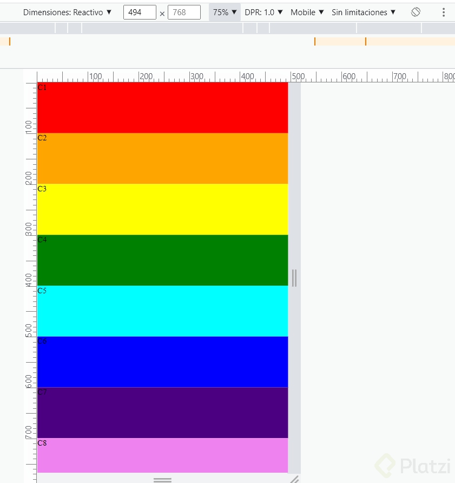455x483 pixels.
Task: Click the yellow C3 block
Action: click(x=163, y=209)
